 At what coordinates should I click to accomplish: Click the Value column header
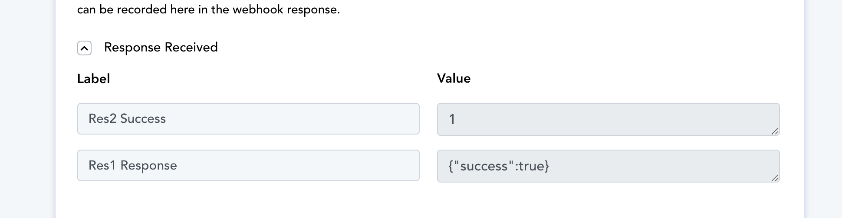(x=454, y=78)
